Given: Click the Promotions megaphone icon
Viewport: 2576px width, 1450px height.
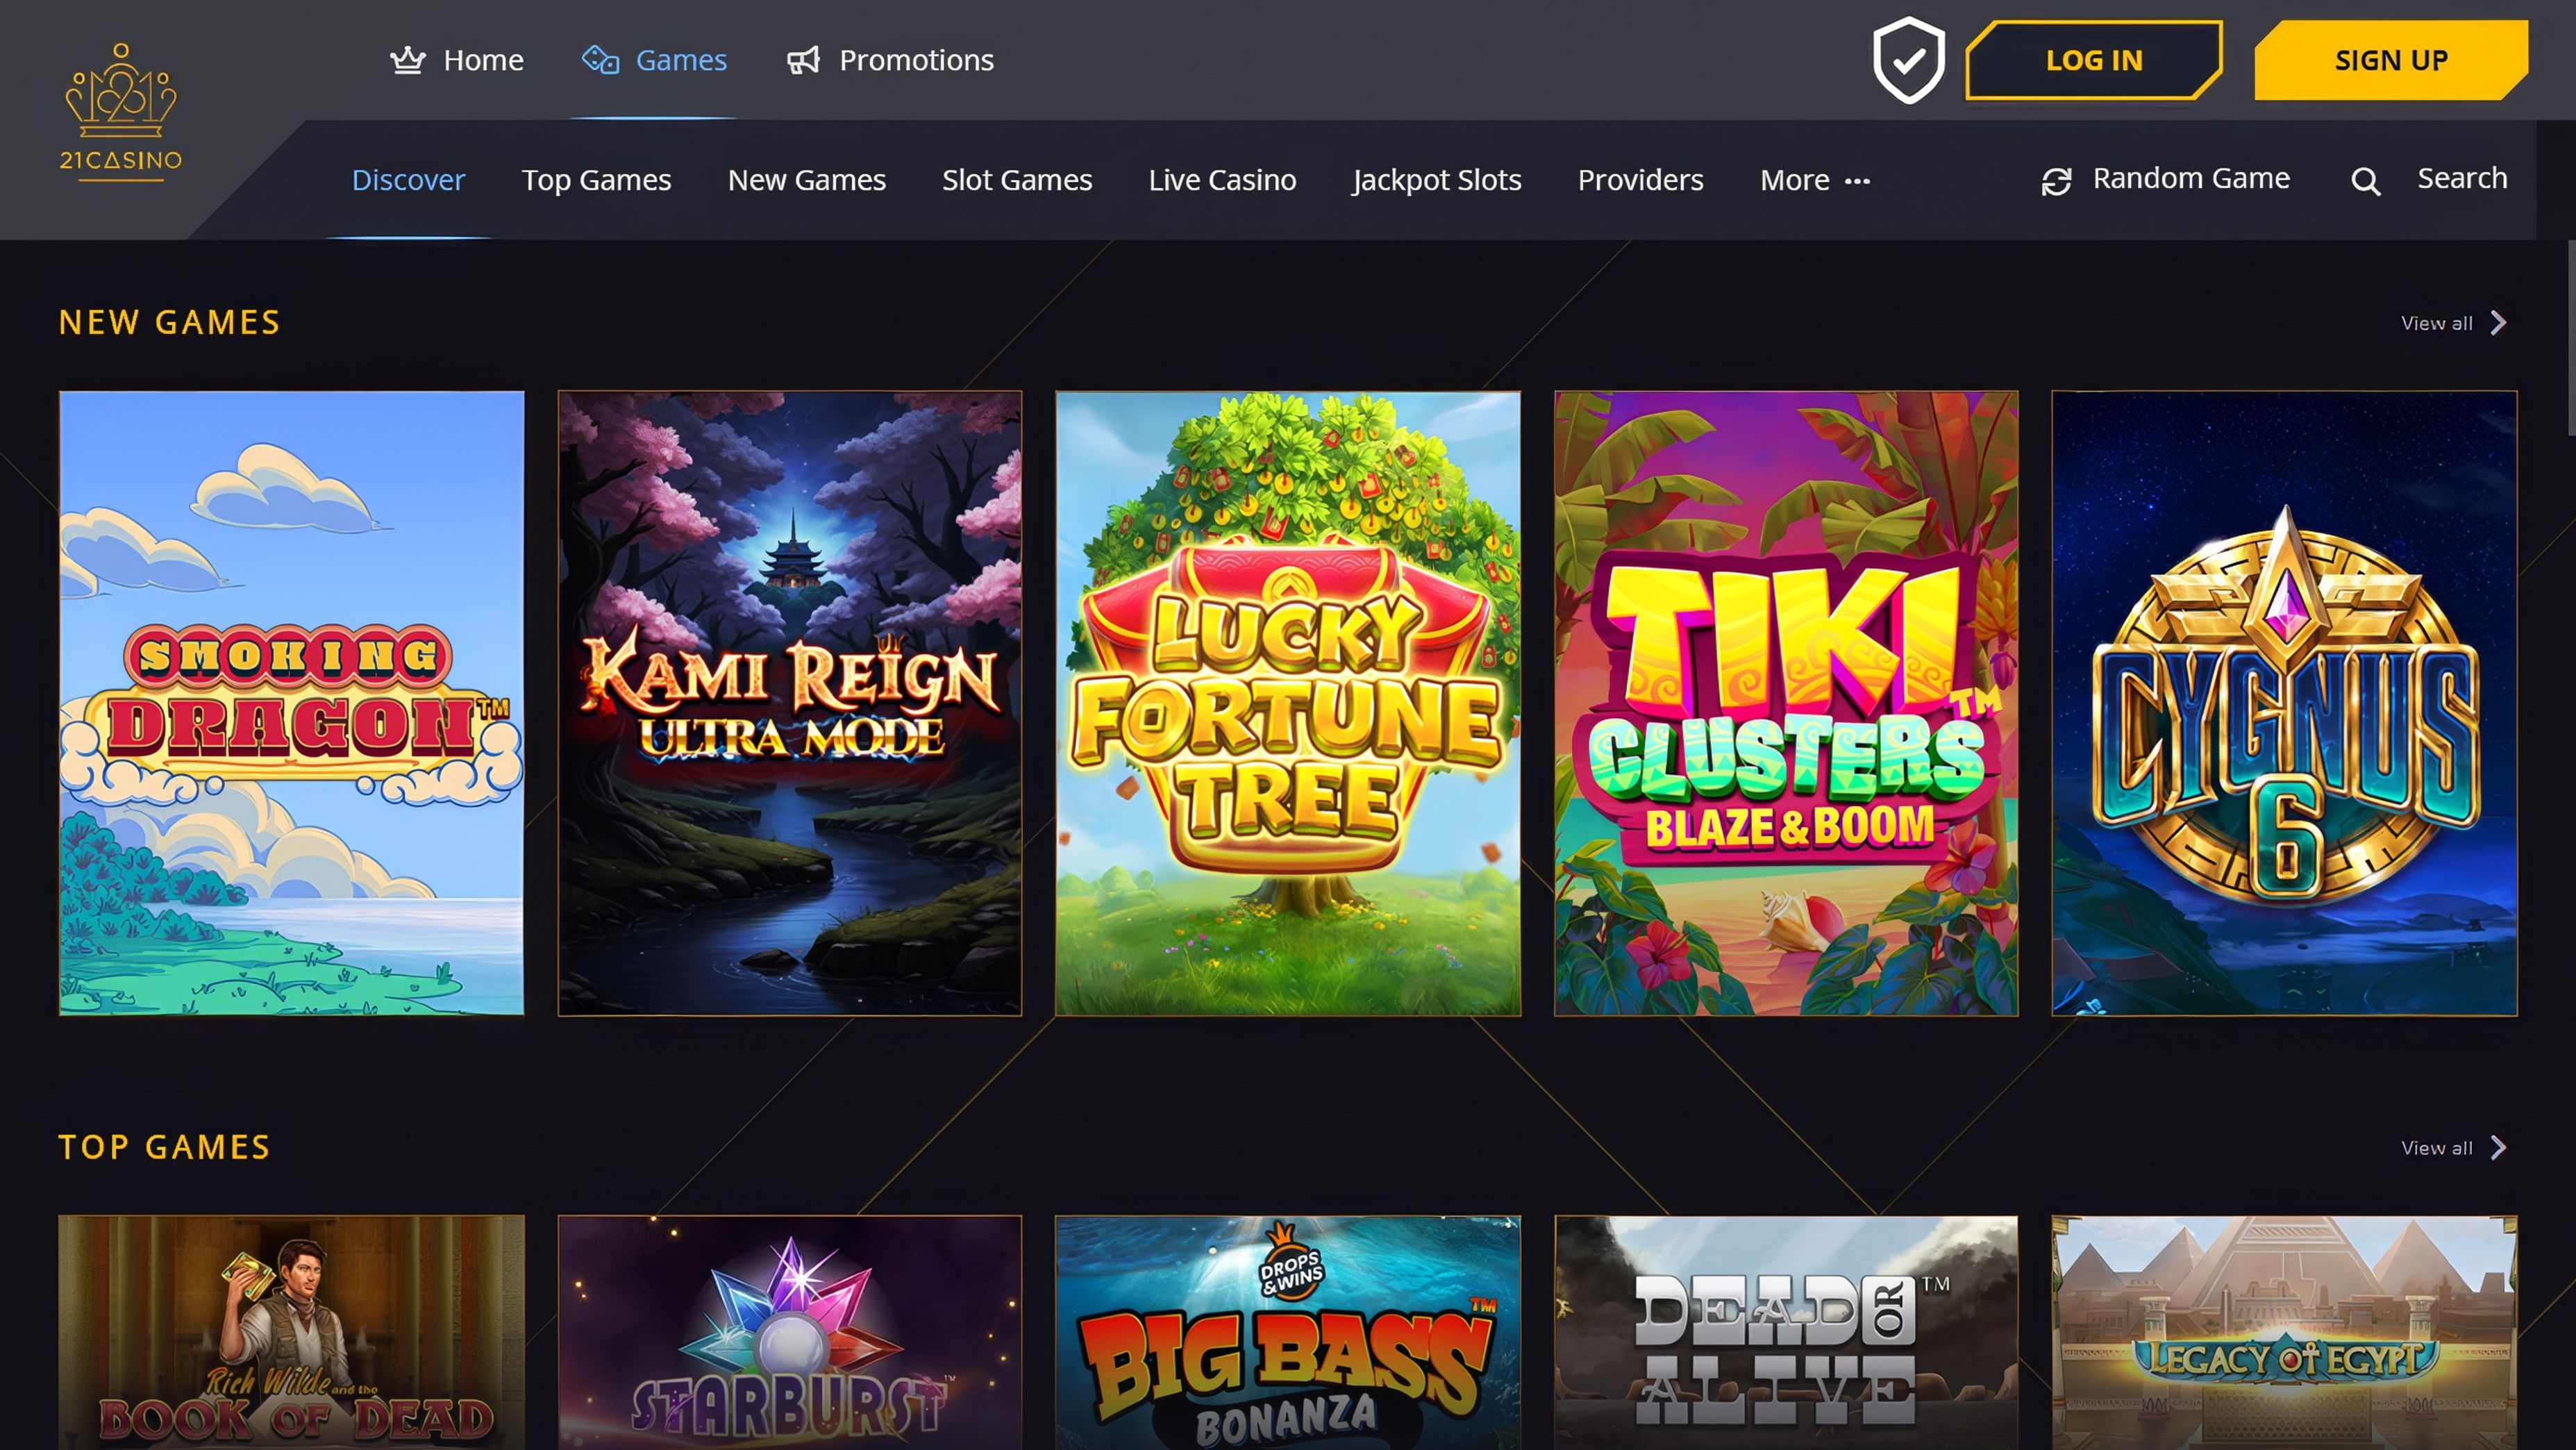Looking at the screenshot, I should [803, 60].
